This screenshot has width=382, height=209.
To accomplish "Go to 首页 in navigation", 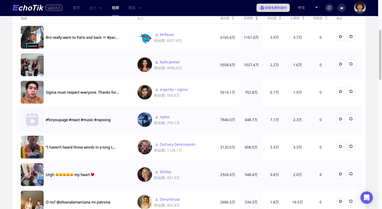I will 76,8.
